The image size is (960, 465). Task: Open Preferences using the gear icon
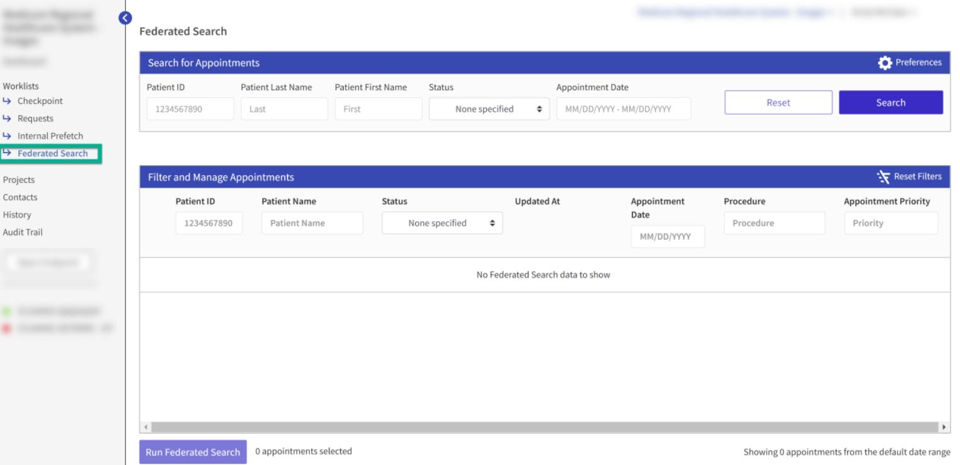(x=884, y=62)
